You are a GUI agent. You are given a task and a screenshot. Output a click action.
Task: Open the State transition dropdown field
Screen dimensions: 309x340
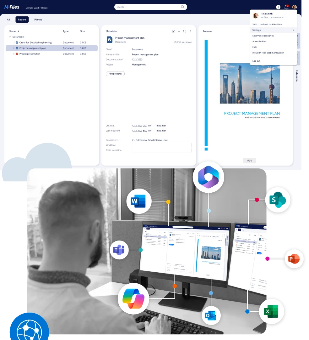point(162,150)
